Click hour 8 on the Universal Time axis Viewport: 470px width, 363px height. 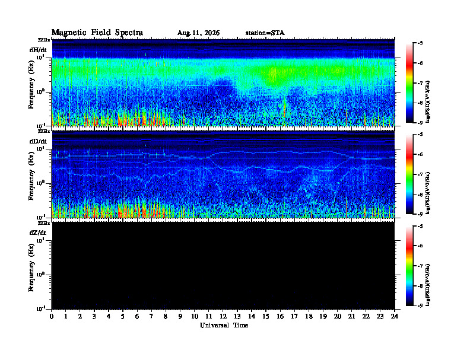click(166, 317)
